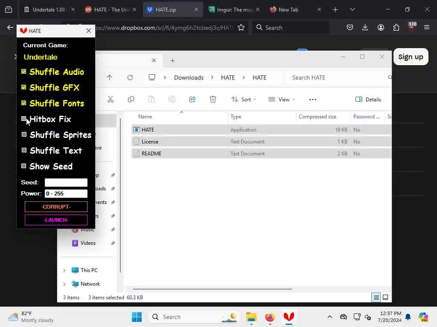Image resolution: width=437 pixels, height=327 pixels.
Task: Open the browser Downloads icon
Action: click(x=365, y=27)
